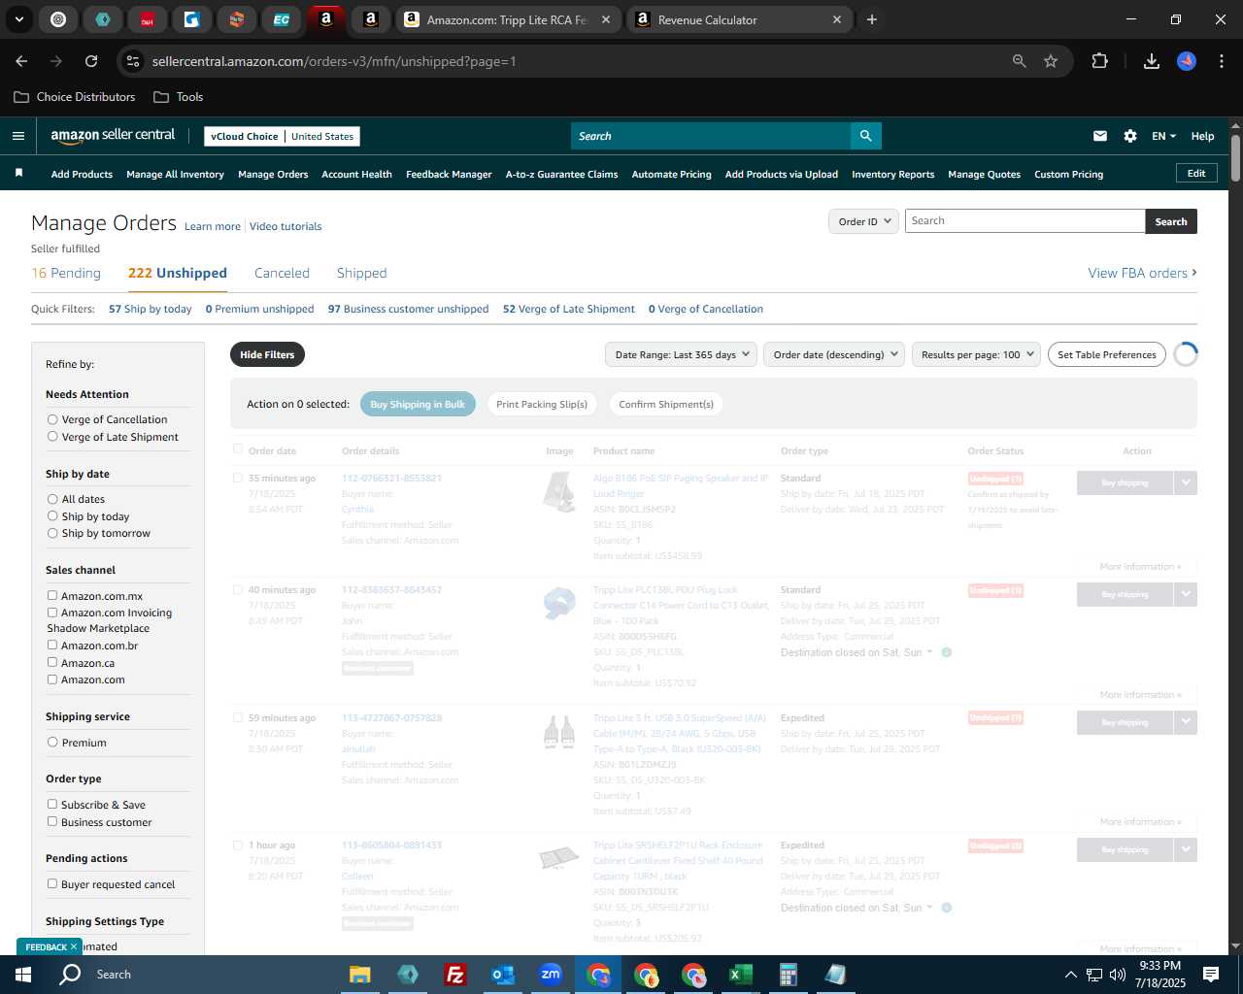The height and width of the screenshot is (994, 1243).
Task: Click the Windows Start button
Action: 23,975
